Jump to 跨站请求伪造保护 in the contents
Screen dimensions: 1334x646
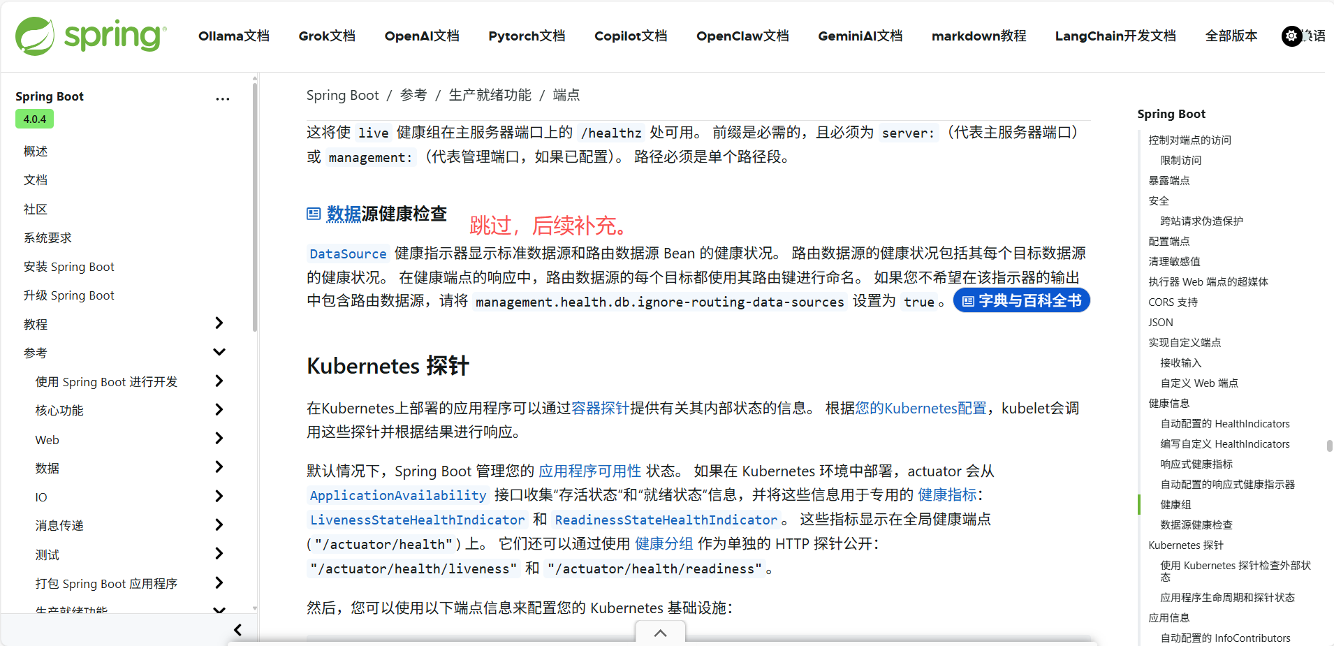1201,221
